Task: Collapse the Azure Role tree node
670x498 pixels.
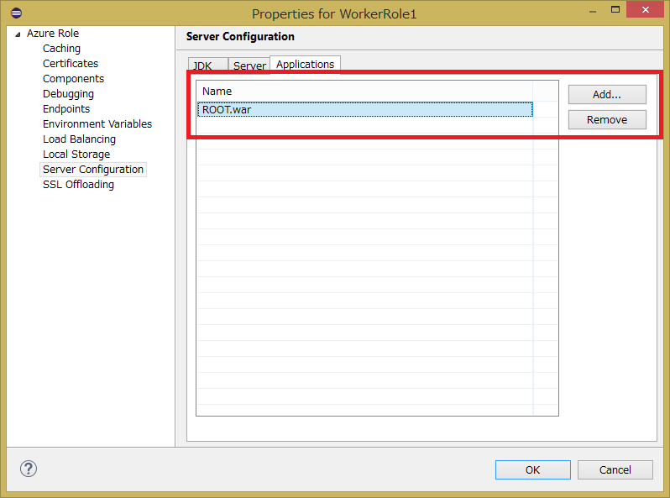Action: tap(18, 34)
